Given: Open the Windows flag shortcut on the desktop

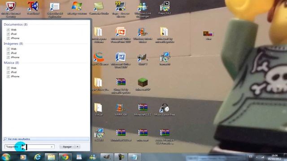Looking at the screenshot, I should tap(77, 8).
